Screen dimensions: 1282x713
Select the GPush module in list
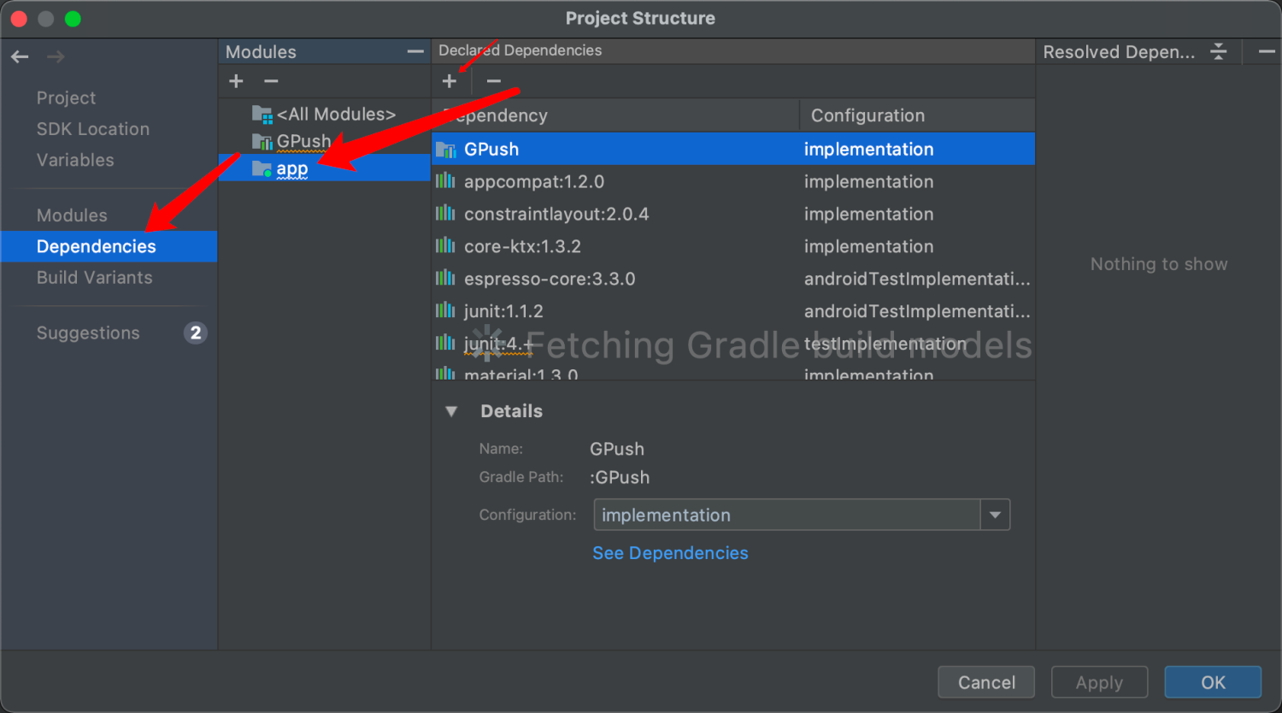point(303,141)
